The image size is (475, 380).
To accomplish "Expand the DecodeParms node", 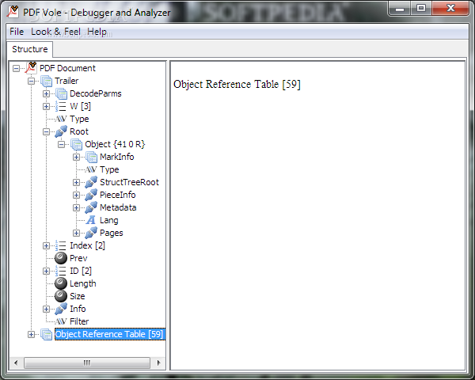I will 46,94.
